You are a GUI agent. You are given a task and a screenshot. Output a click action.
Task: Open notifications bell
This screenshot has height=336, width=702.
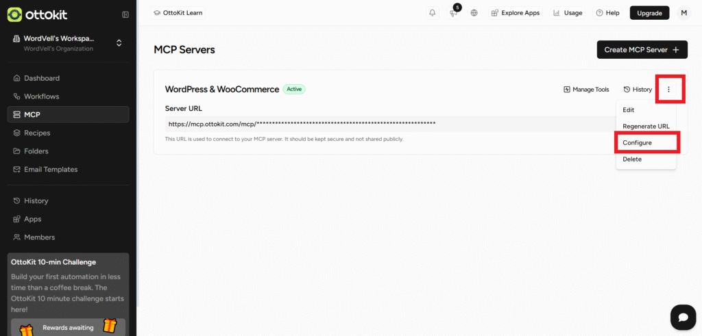point(432,13)
